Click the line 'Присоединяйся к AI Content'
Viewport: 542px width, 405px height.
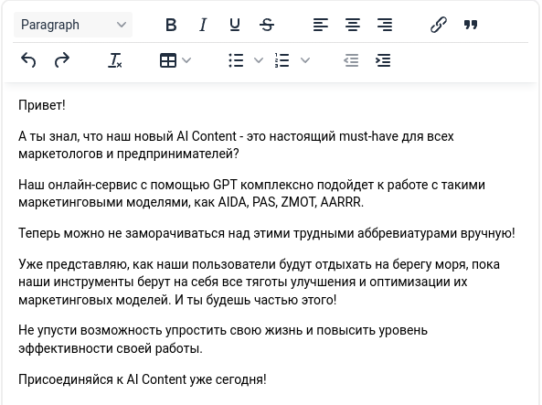point(143,379)
